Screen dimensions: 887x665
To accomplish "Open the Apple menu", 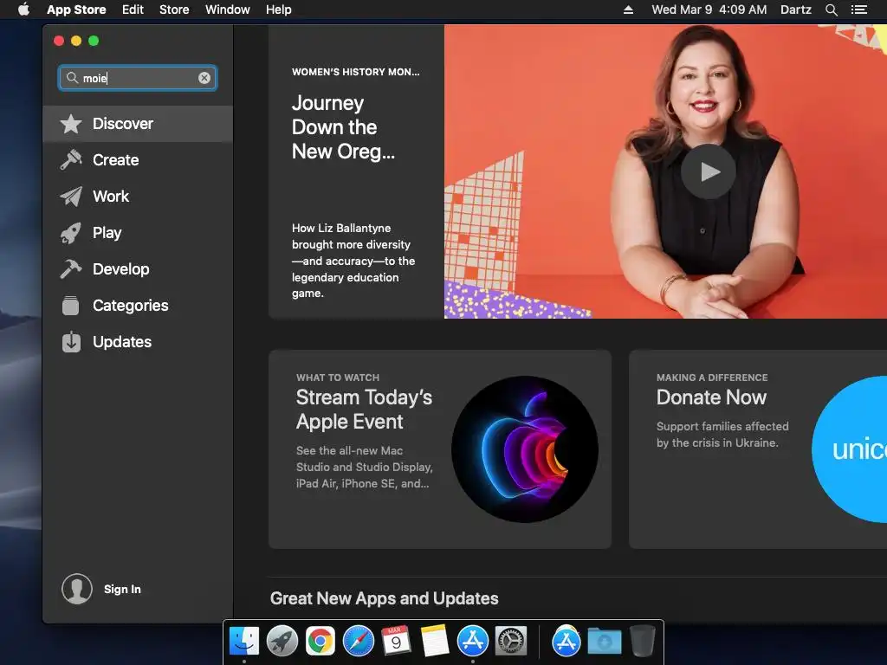I will [x=23, y=9].
